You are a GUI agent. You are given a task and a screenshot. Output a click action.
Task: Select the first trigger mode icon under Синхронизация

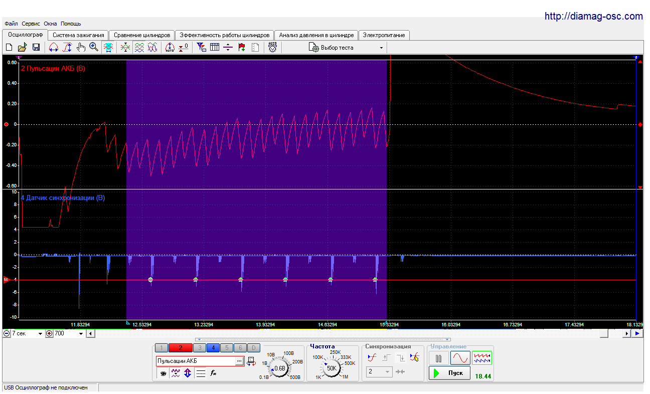point(372,357)
